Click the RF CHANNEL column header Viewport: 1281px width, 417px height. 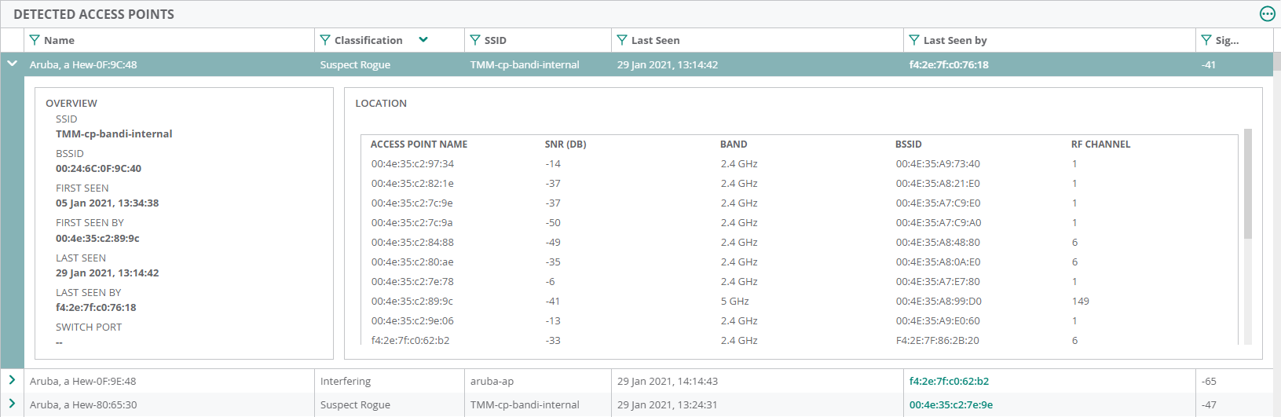[x=1100, y=144]
